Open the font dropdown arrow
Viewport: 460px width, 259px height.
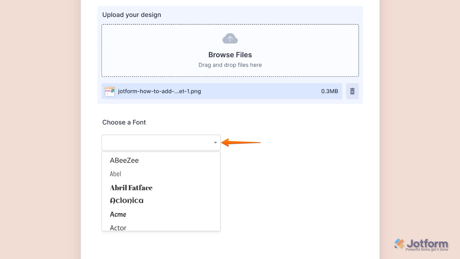(215, 143)
